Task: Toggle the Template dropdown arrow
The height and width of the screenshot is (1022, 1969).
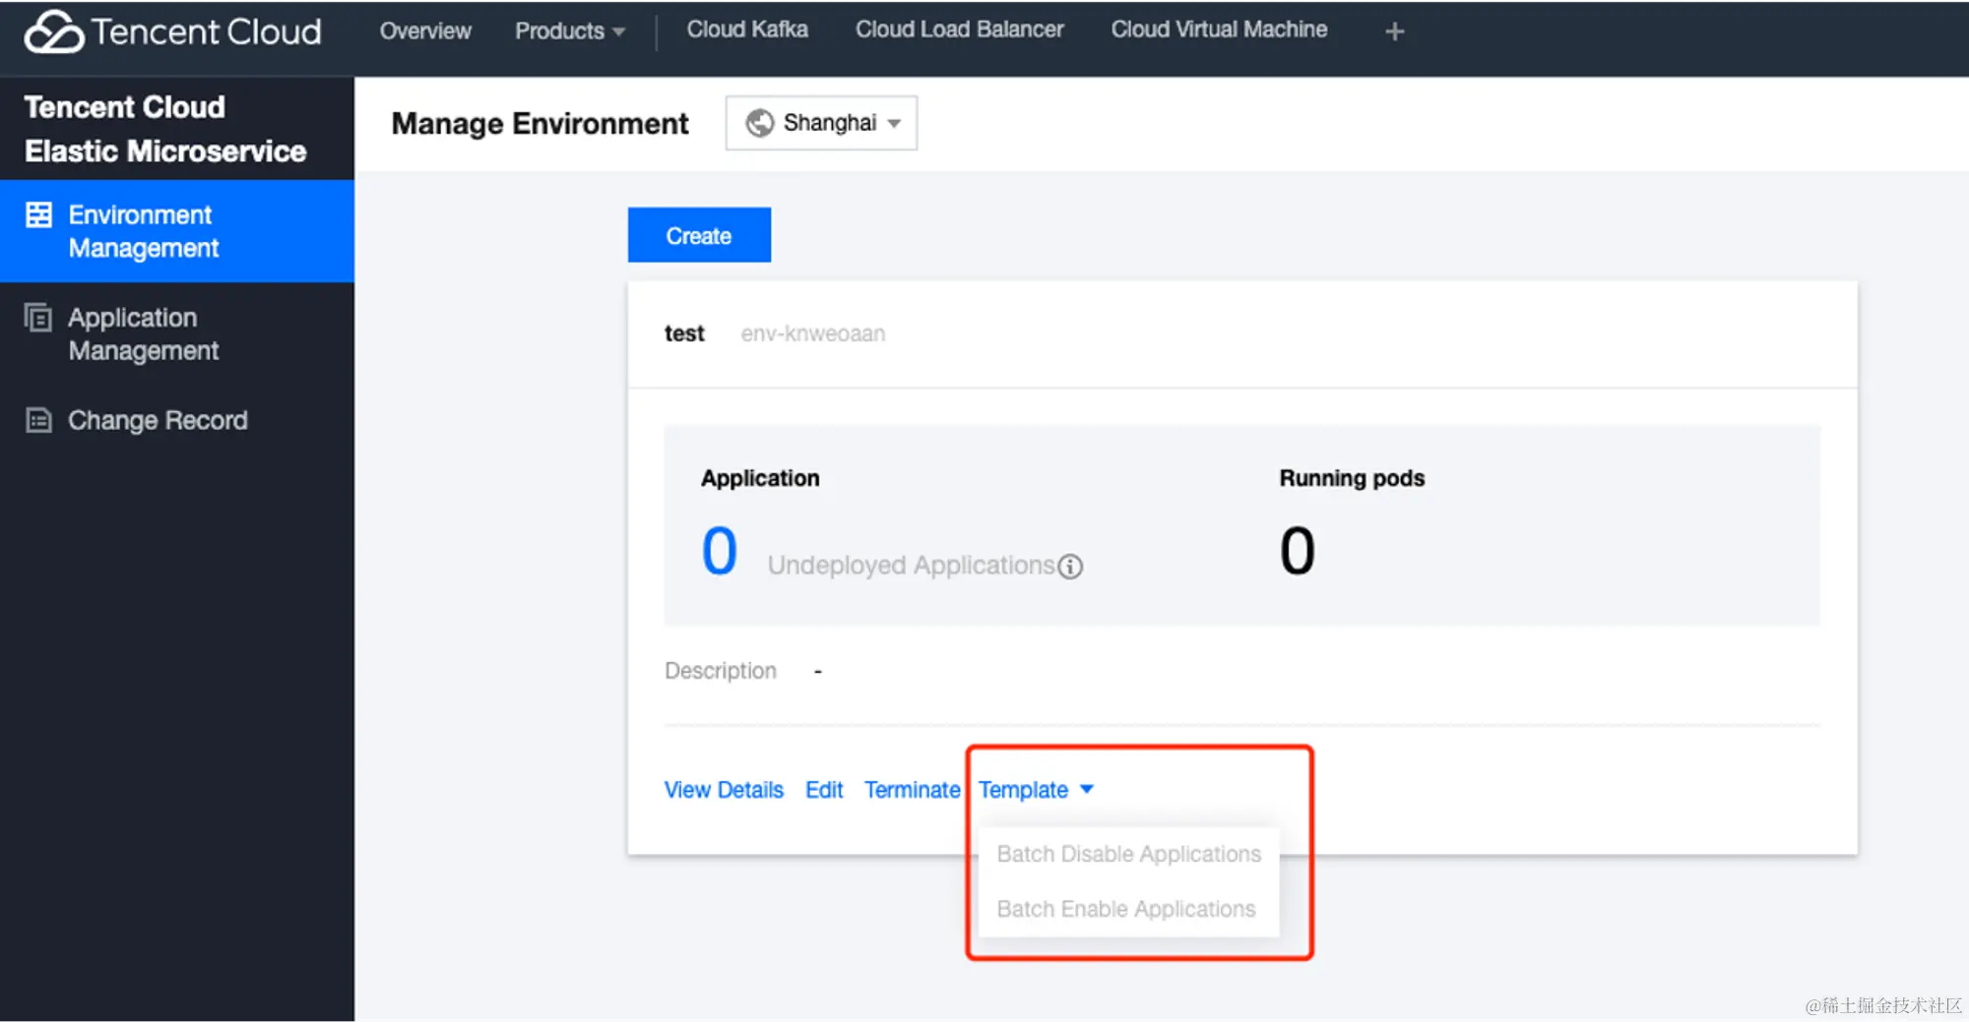Action: 1087,789
